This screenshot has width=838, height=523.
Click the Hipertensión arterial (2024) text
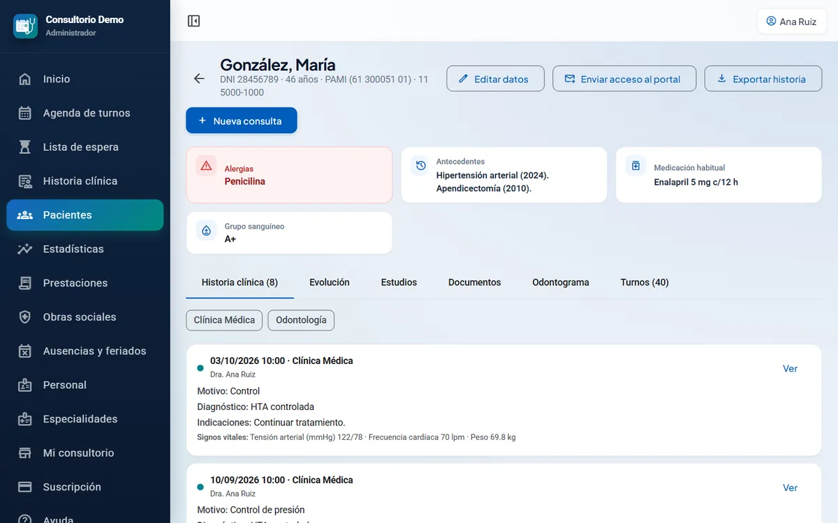(492, 175)
